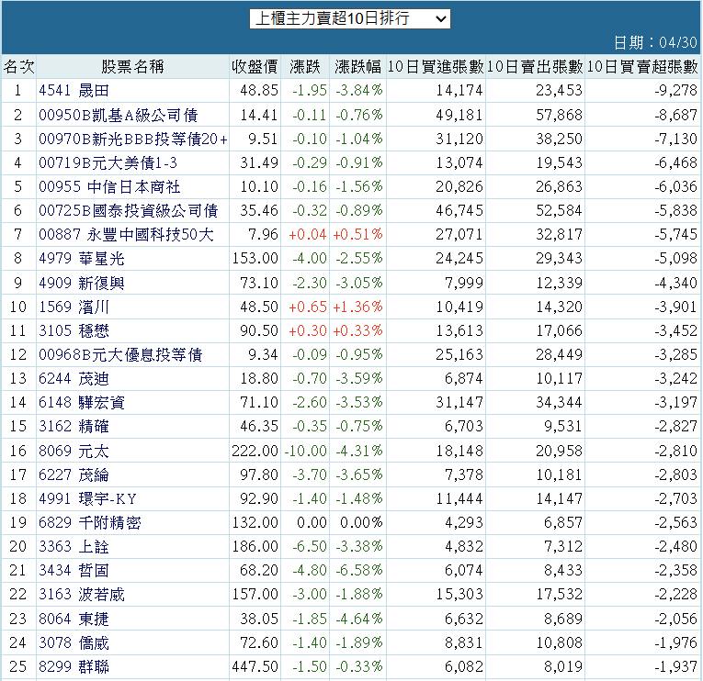
Task: Click closing price 447.50 for 群聯
Action: click(255, 666)
